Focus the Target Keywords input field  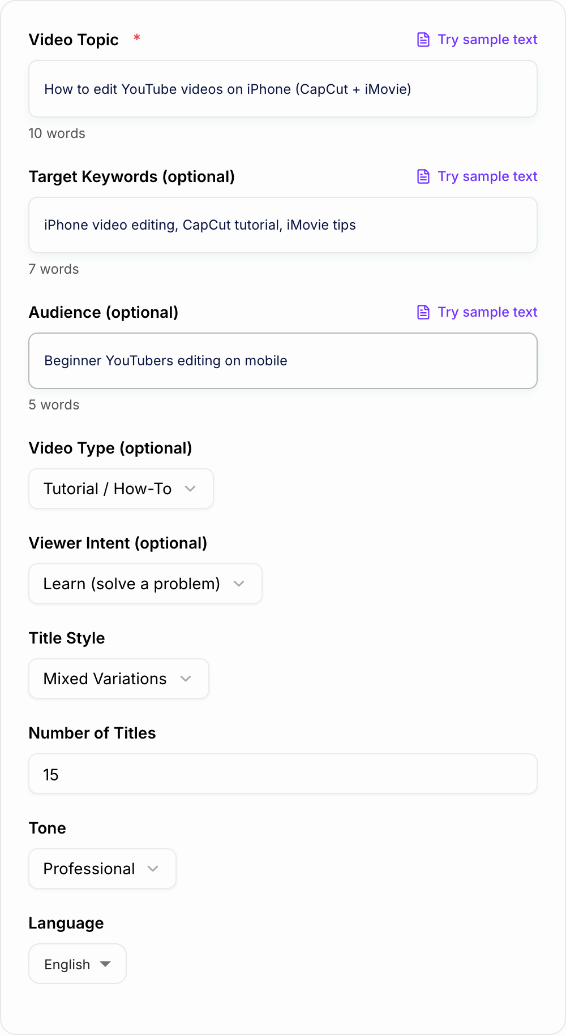(x=283, y=225)
